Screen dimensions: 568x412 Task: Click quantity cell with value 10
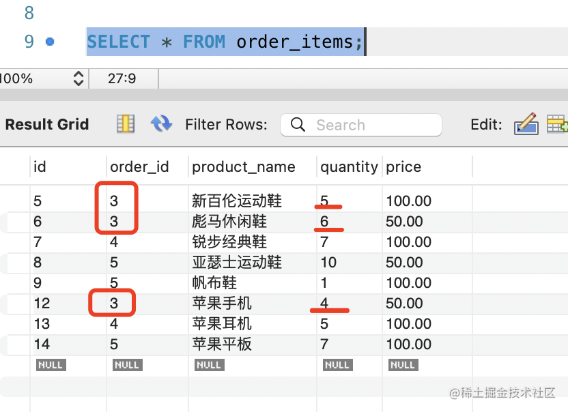click(x=329, y=263)
